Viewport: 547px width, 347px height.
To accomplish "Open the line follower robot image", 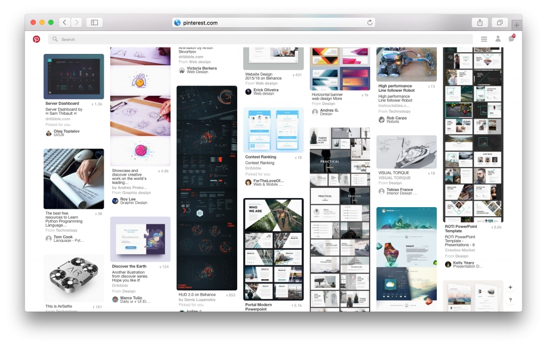I will (407, 65).
